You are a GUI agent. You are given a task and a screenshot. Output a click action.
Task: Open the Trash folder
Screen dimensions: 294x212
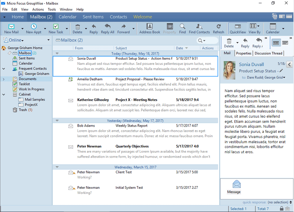pos(23,110)
